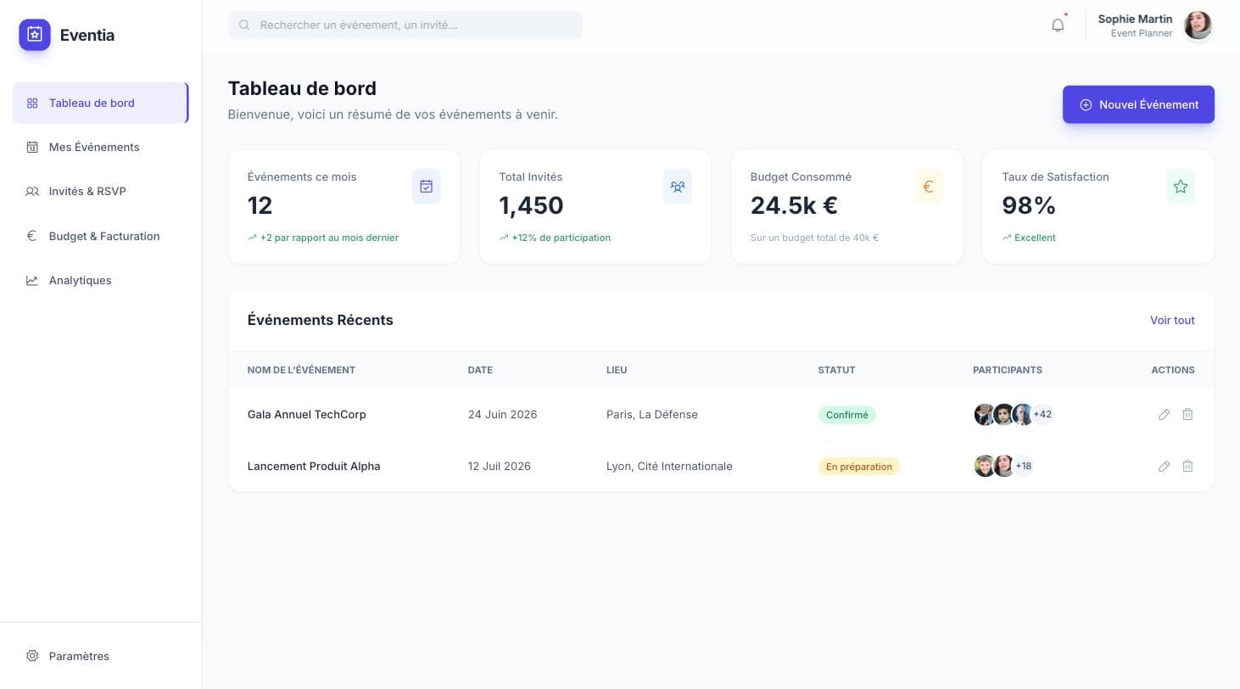This screenshot has height=689, width=1240.
Task: Click the Lancement Produit Alpha event name
Action: (x=314, y=467)
